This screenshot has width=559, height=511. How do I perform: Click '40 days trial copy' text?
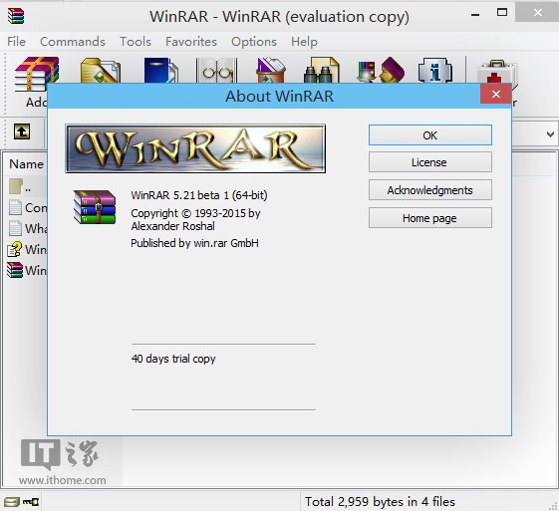point(173,359)
